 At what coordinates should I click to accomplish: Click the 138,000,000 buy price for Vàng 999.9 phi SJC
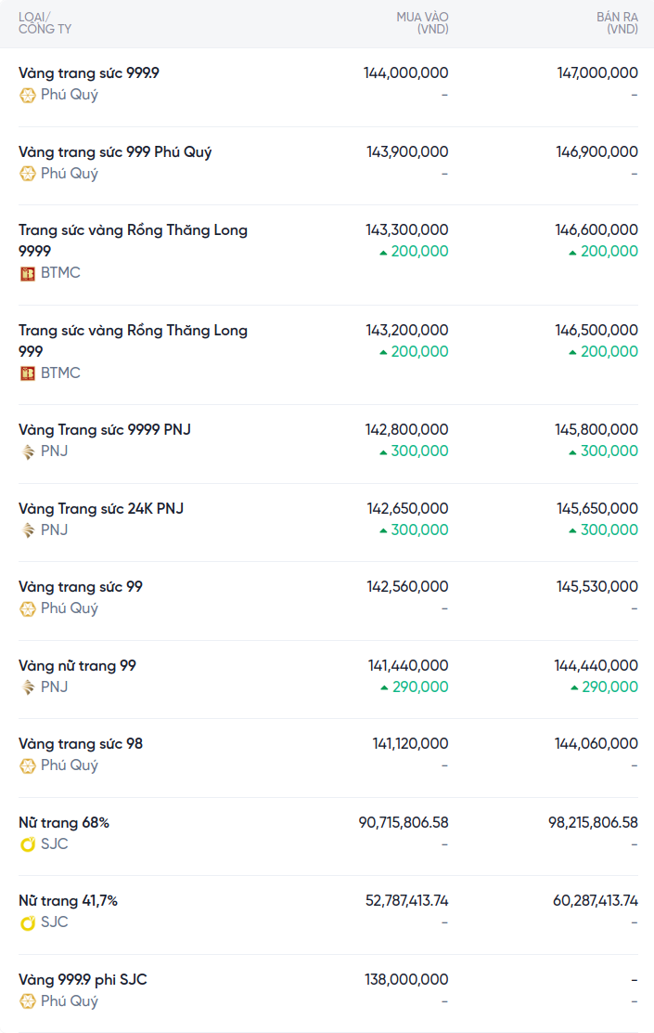[407, 979]
